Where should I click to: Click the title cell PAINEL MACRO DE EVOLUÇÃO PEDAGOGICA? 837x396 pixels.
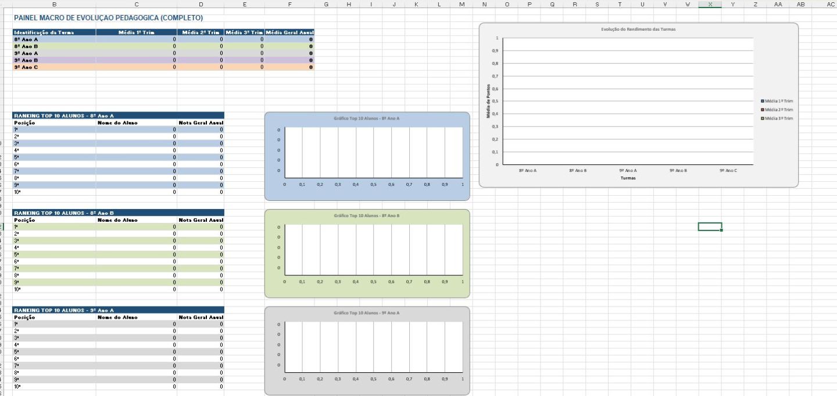pos(108,18)
